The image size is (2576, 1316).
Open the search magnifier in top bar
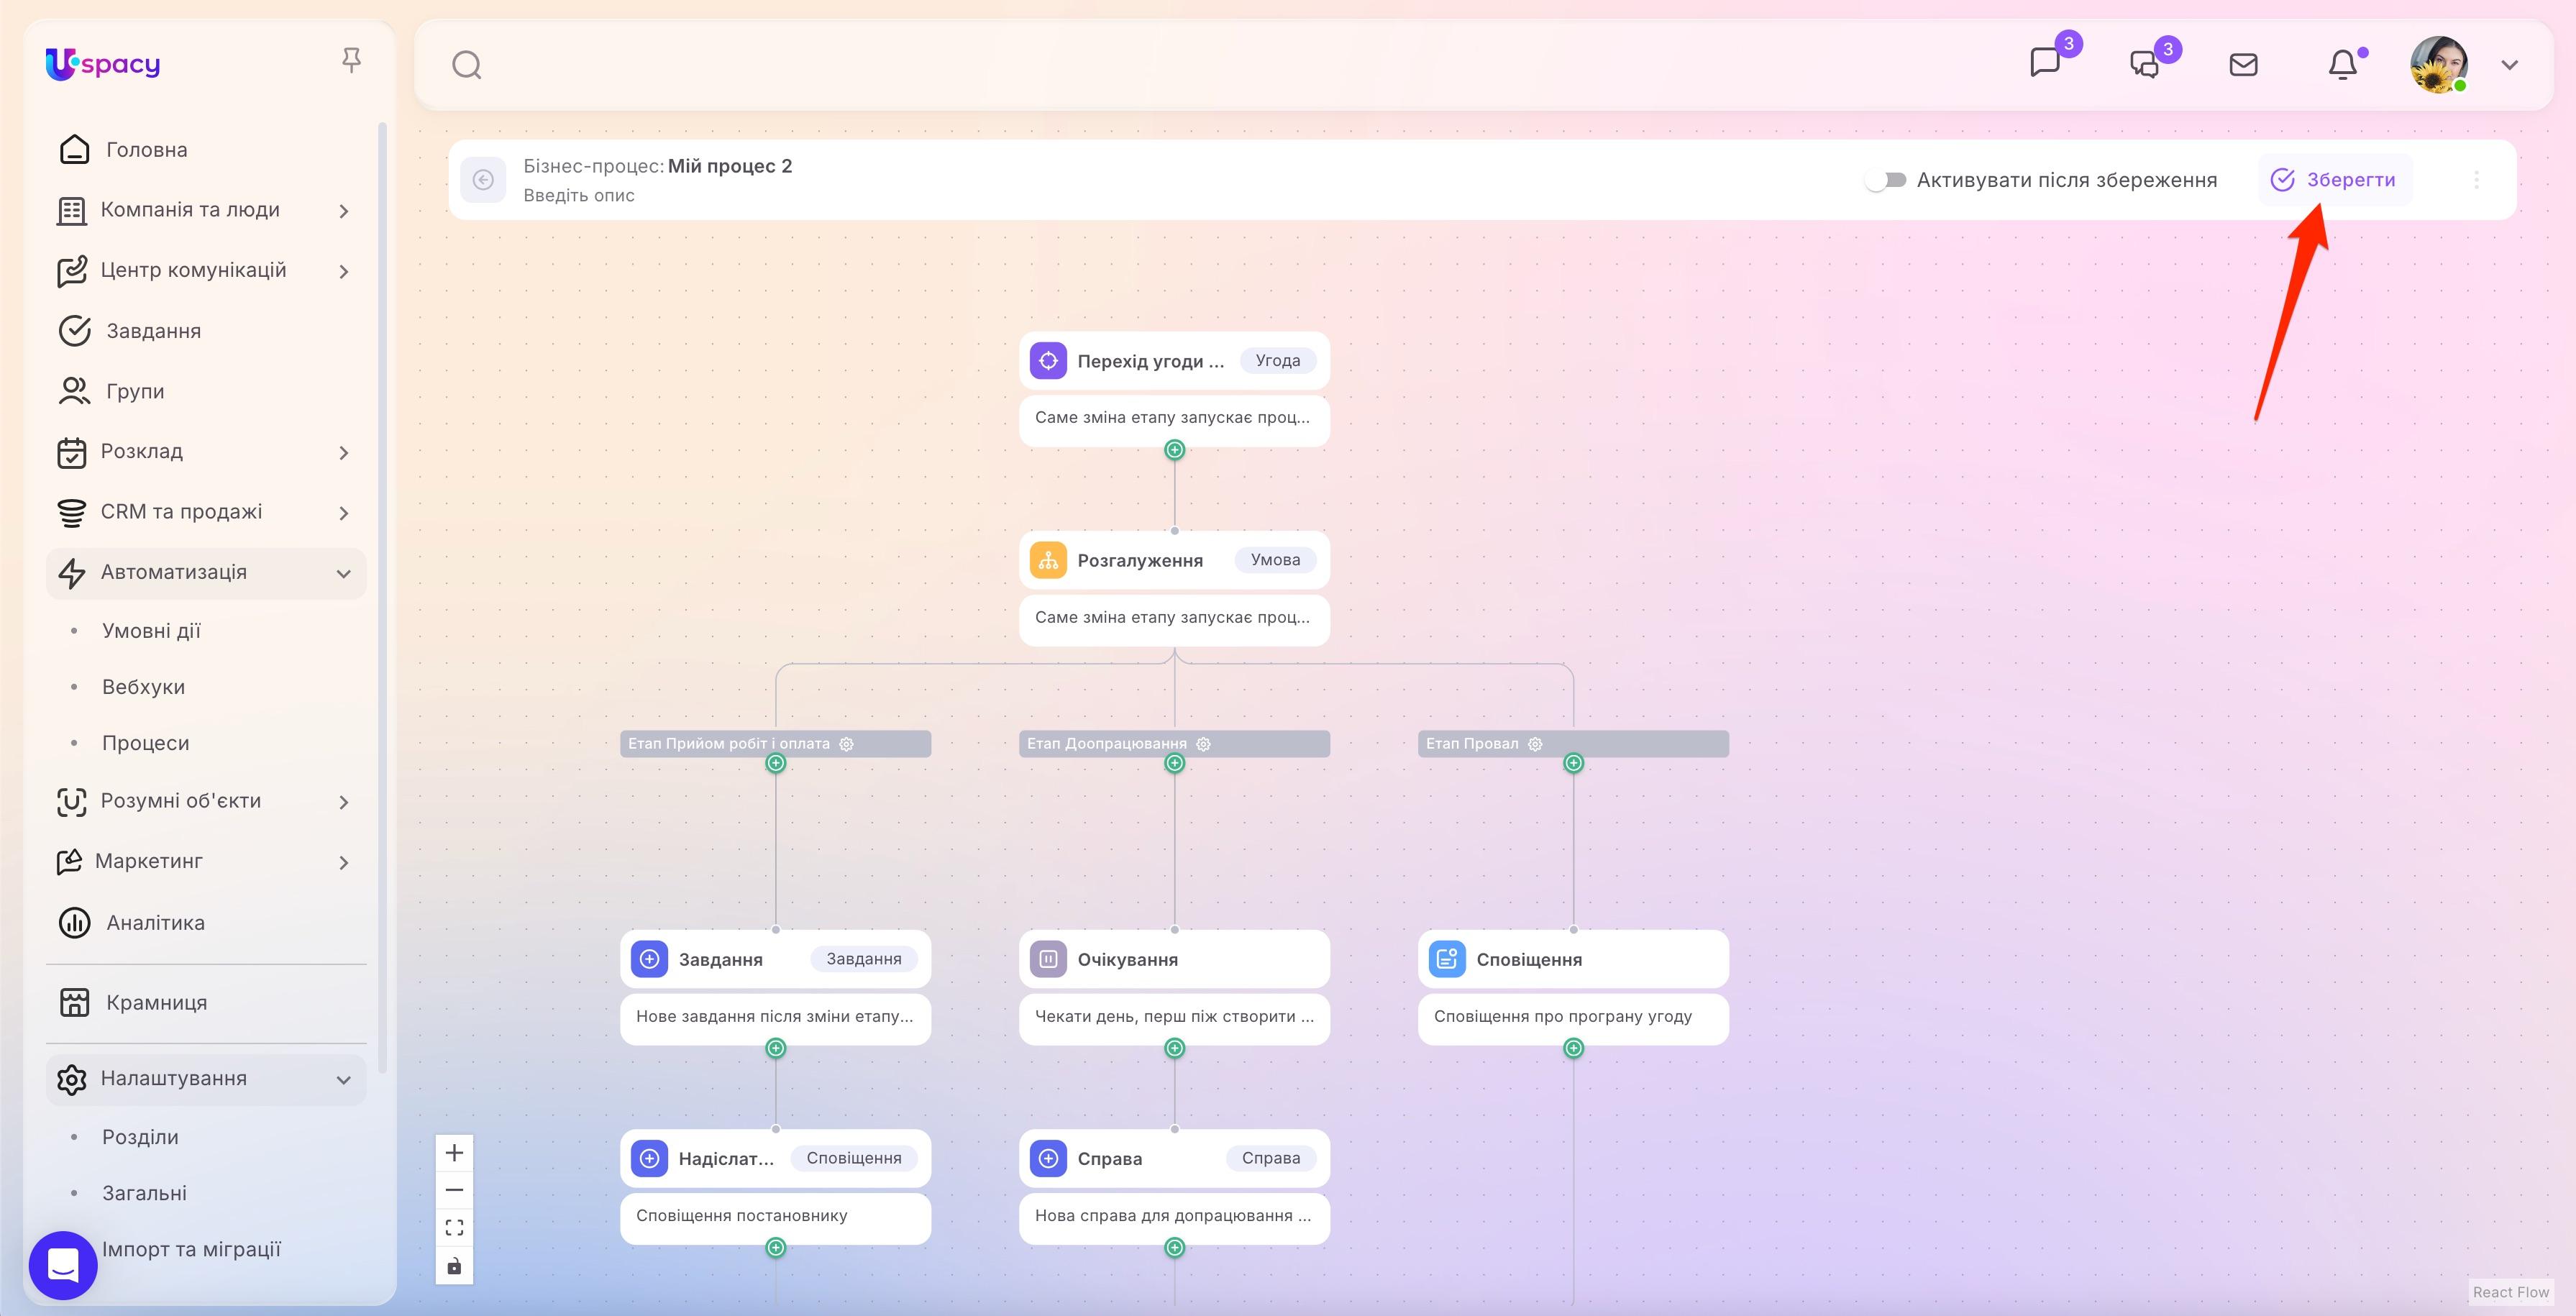(x=466, y=64)
